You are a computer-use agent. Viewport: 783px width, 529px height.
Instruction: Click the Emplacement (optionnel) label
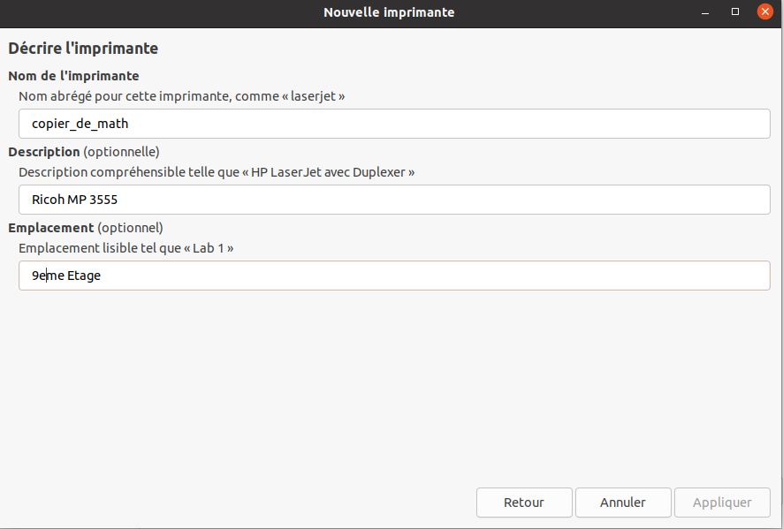(x=86, y=228)
